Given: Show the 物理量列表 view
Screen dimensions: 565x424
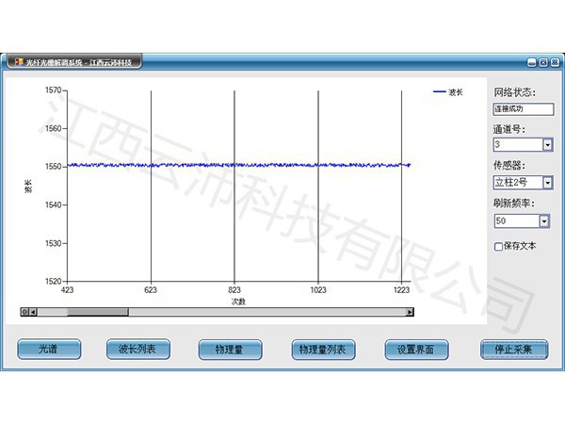Looking at the screenshot, I should (322, 350).
